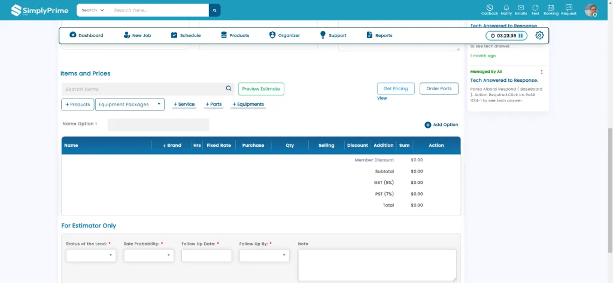The image size is (613, 283).
Task: Click the Discount column header
Action: point(358,146)
